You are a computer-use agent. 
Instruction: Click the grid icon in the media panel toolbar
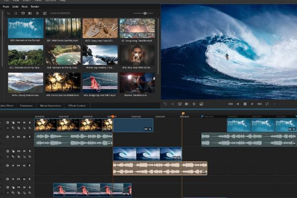16,13
